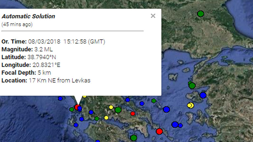The height and width of the screenshot is (142, 253).
Task: Select the origin time '08/03/2018 15:12:58 (GMT)'
Action: (66, 42)
